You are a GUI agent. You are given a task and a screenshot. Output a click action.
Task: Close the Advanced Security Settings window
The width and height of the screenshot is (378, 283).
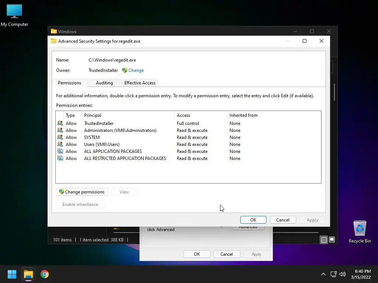322,41
